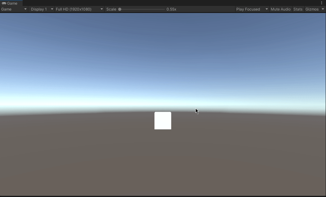Open the Display 1 selector

(40, 9)
